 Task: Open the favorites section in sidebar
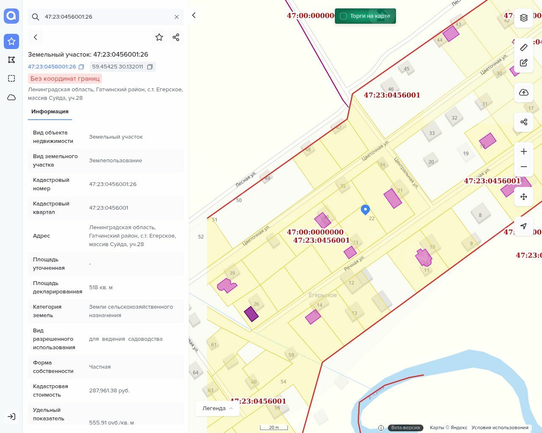click(11, 41)
